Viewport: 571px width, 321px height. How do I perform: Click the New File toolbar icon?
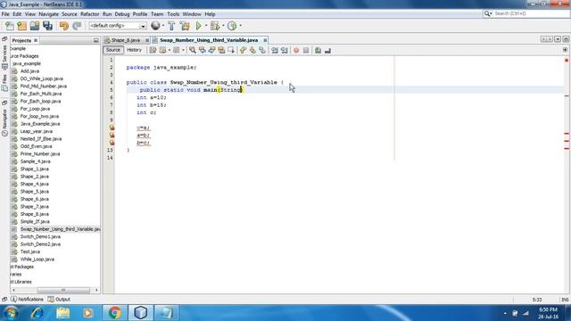[10, 26]
